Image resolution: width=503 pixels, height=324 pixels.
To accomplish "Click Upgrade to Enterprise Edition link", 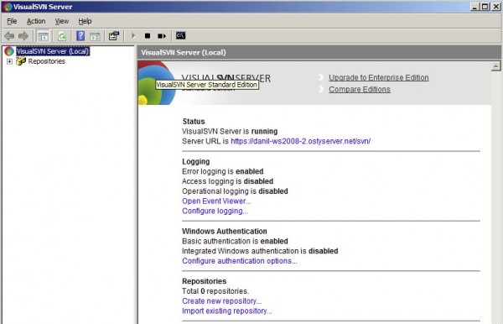I will [379, 78].
